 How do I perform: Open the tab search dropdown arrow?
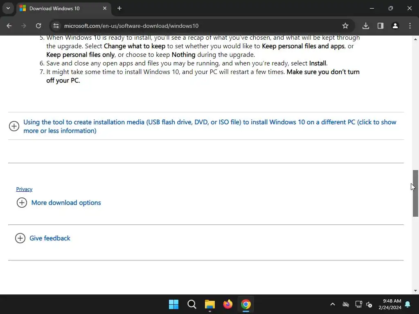8,8
